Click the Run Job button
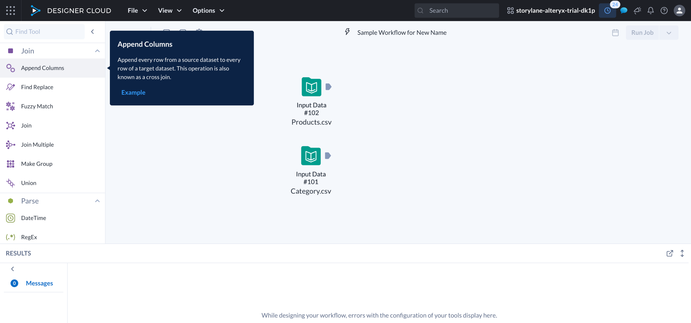The height and width of the screenshot is (323, 691). [642, 33]
